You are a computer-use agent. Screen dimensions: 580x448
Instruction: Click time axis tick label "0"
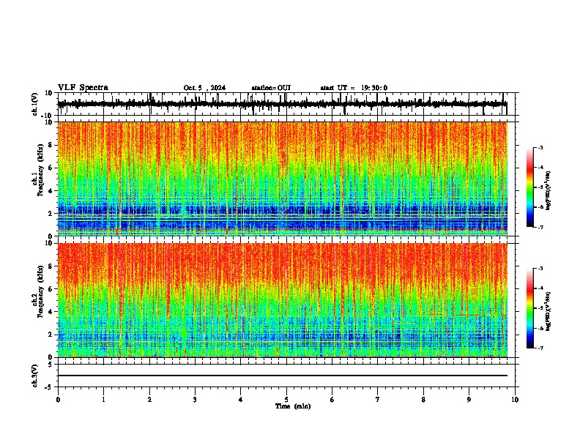tap(58, 400)
